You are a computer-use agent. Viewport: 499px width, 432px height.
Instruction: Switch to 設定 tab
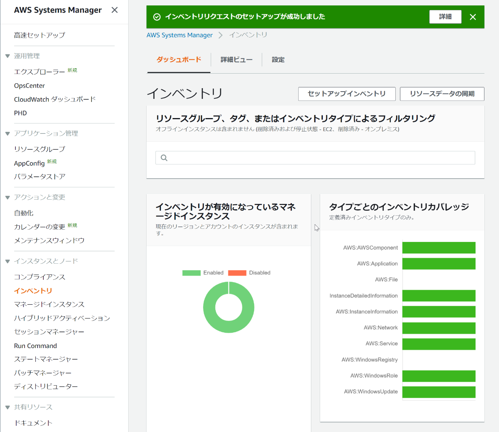(278, 60)
